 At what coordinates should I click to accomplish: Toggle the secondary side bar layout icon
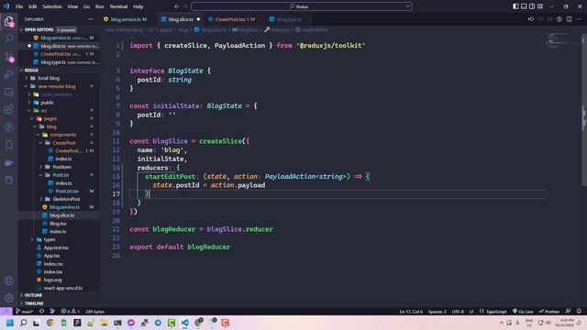pos(532,6)
